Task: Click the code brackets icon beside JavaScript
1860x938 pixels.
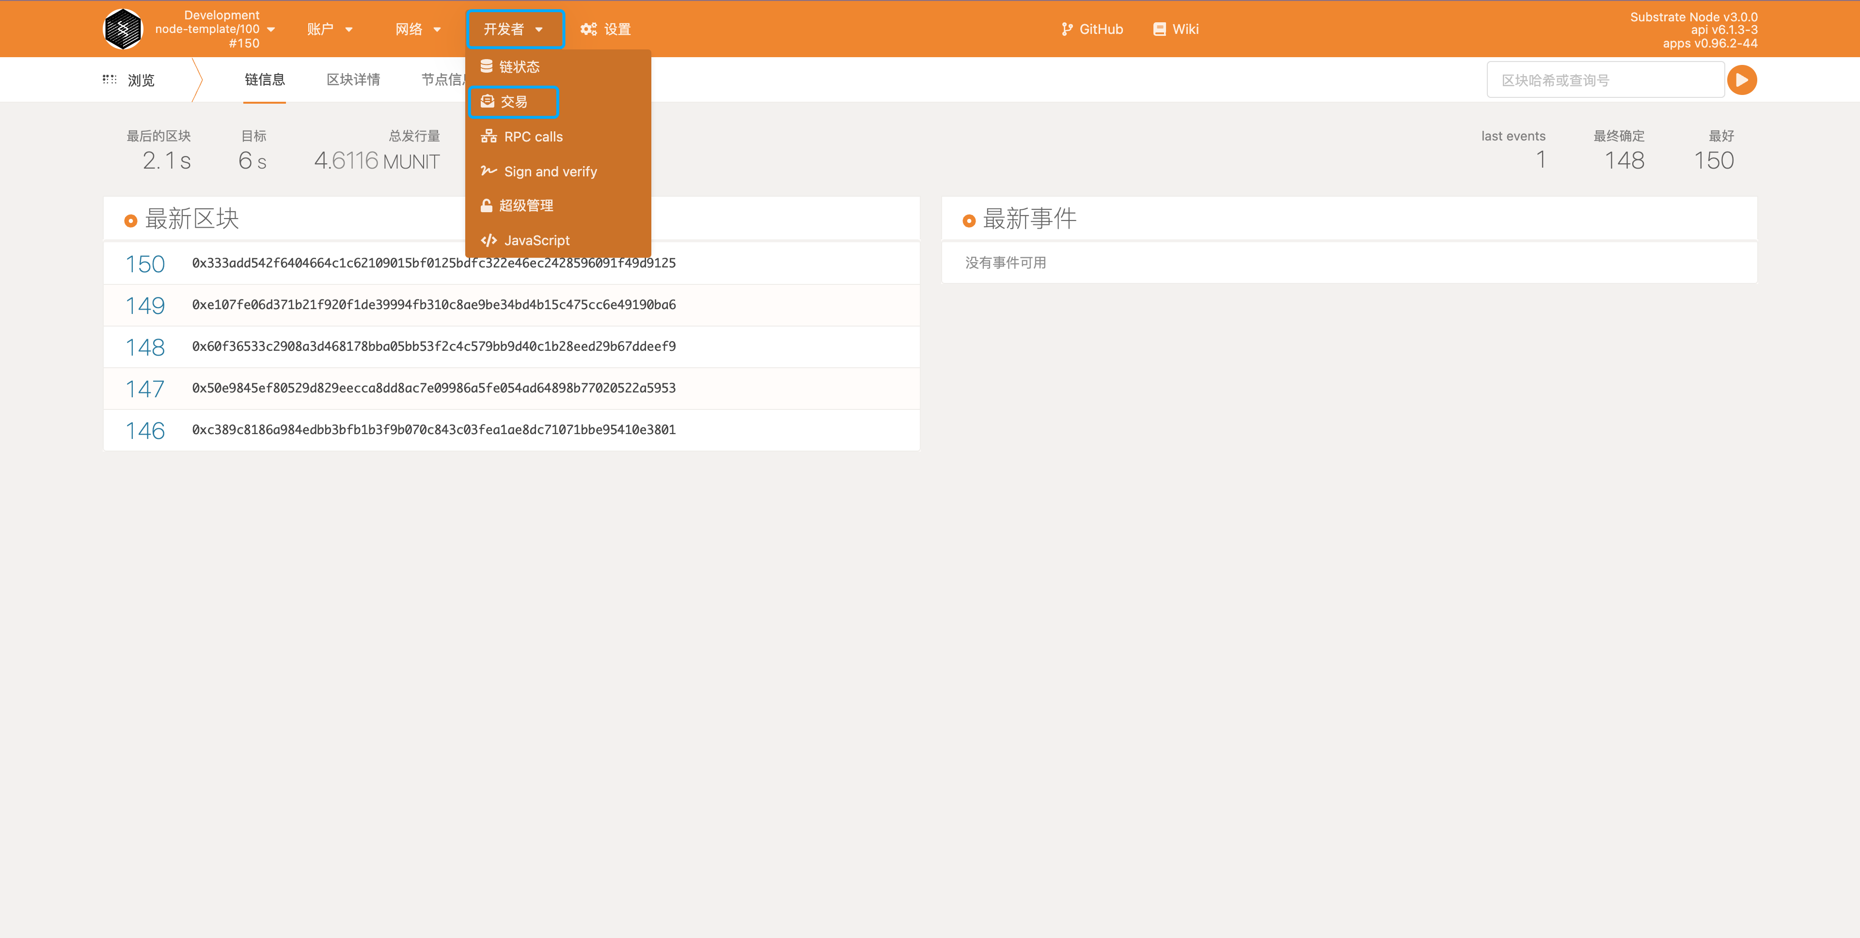Action: pos(489,240)
